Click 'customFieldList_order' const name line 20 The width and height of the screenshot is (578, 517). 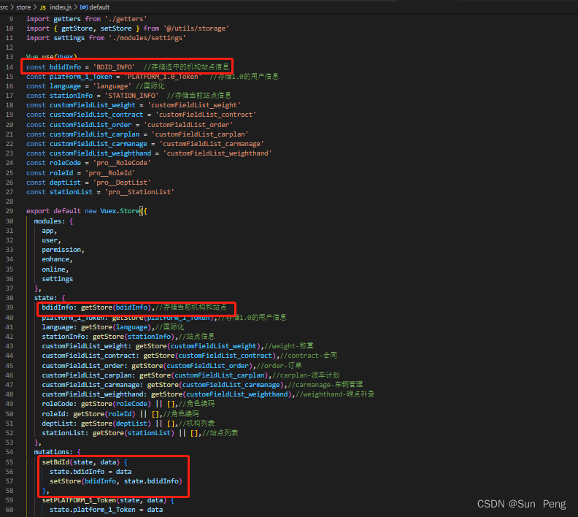point(90,125)
